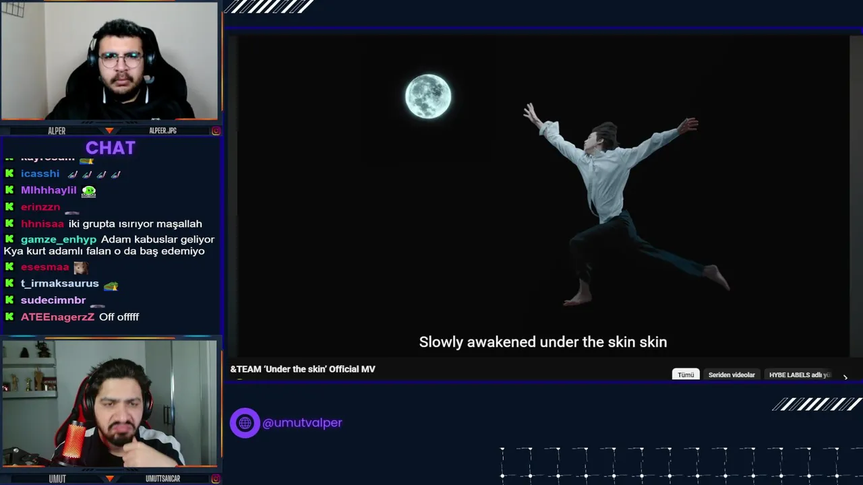Click the full moon in the video
The width and height of the screenshot is (863, 485).
[x=428, y=96]
